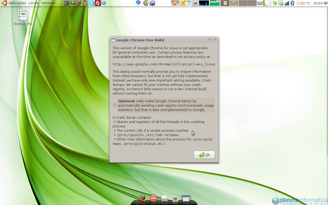The image size is (328, 205).
Task: Click the chat bubble tray icon
Action: 281,3
